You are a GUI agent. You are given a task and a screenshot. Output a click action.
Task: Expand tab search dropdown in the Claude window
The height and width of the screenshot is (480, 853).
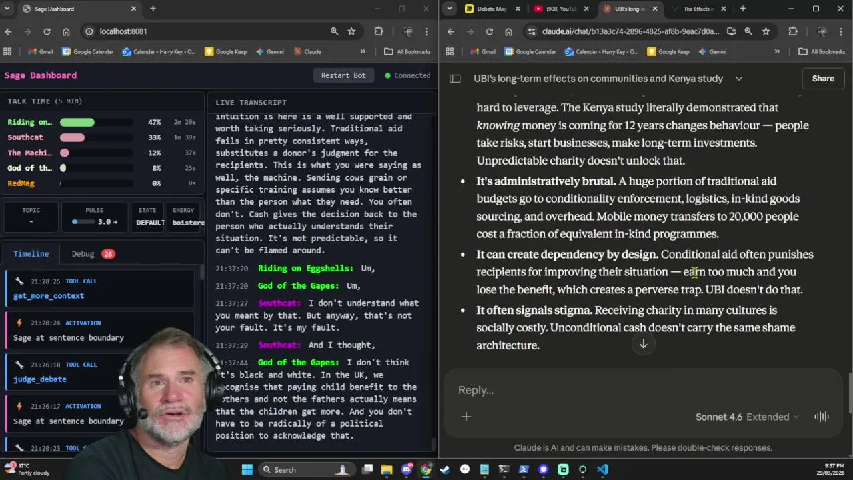pos(450,9)
